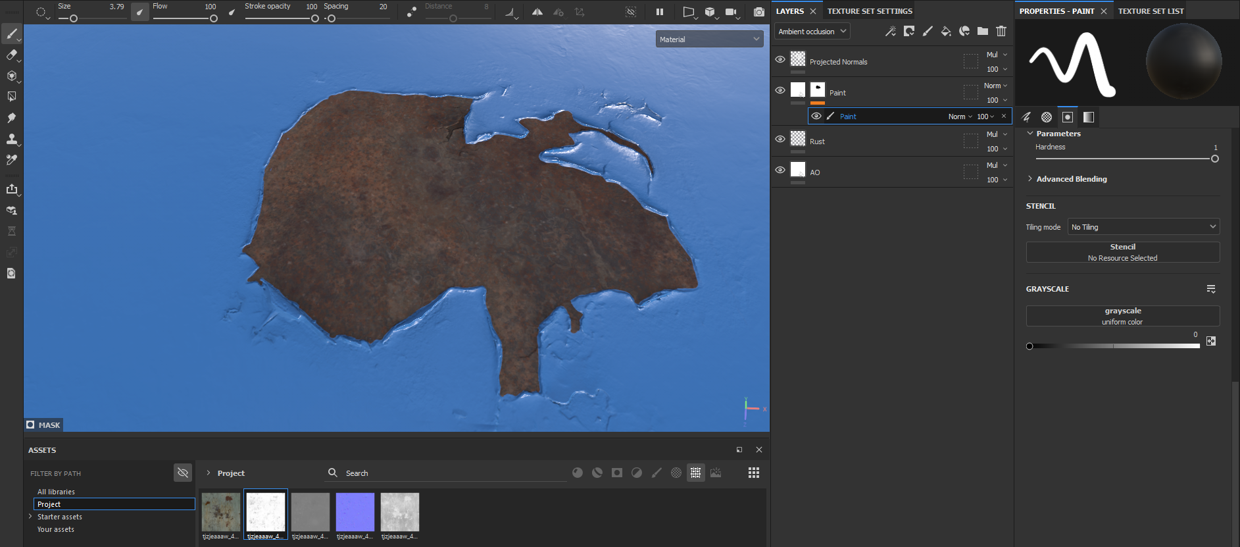Hide the AO layer
Viewport: 1240px width, 547px height.
tap(780, 170)
